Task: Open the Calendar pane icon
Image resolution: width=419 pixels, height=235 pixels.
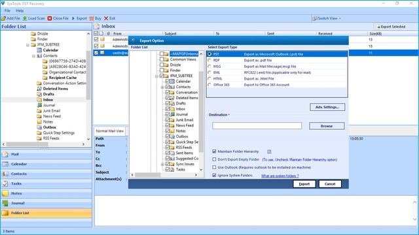Action: click(5, 164)
